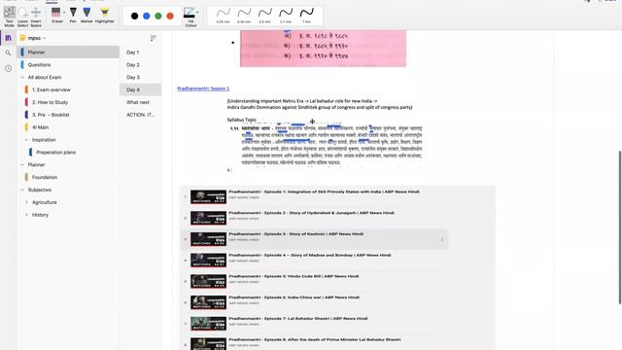This screenshot has height=350, width=622.
Task: Open the highlighted Planner section
Action: coord(68,52)
